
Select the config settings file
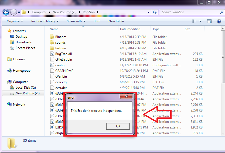coord(60,65)
